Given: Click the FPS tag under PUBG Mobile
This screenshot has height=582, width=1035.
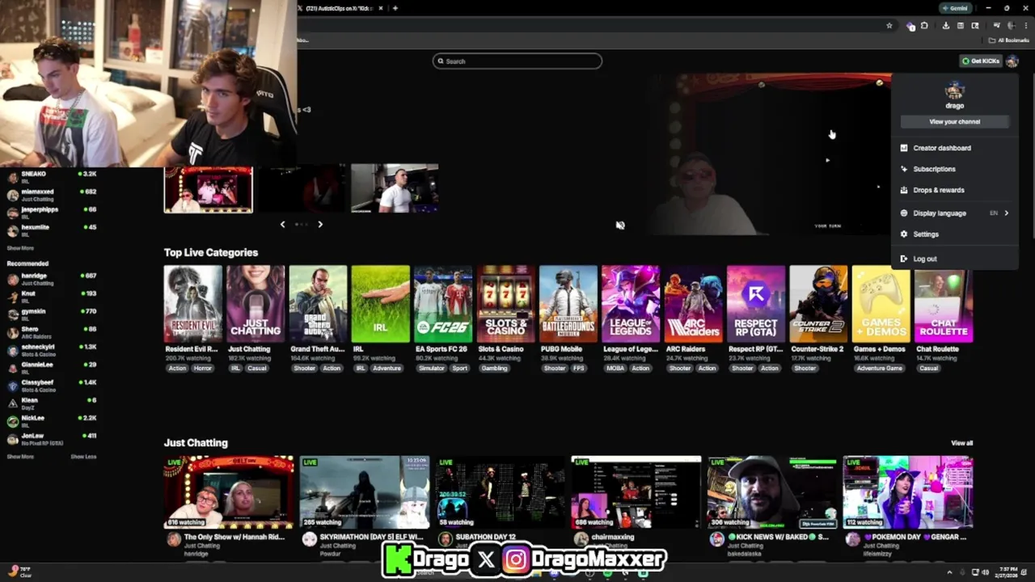Looking at the screenshot, I should tap(578, 369).
